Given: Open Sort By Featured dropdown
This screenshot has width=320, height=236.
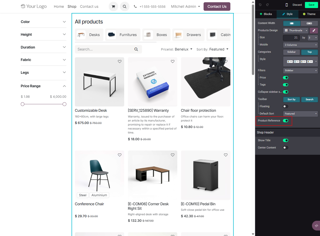Looking at the screenshot, I should pyautogui.click(x=212, y=49).
